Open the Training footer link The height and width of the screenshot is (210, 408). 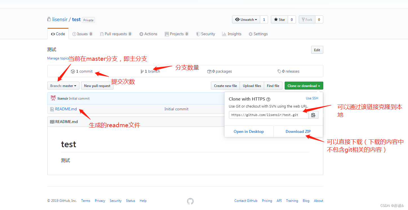292,201
